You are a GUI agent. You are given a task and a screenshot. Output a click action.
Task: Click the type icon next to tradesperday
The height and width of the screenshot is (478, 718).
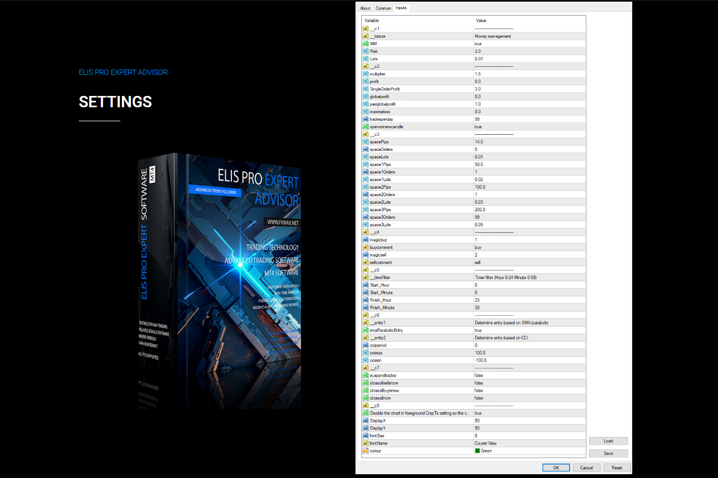click(x=365, y=119)
